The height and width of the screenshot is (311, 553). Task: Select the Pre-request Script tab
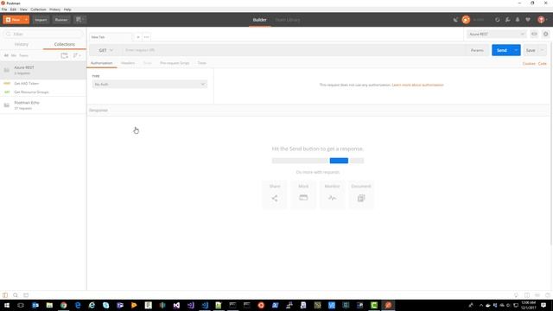click(x=175, y=63)
